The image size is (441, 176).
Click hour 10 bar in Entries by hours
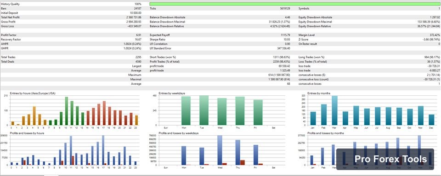pyautogui.click(x=67, y=111)
